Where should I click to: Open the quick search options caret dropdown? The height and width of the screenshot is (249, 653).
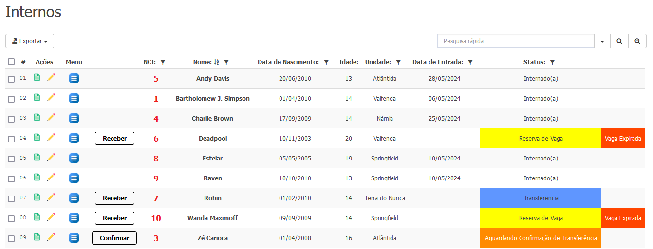[x=602, y=41]
